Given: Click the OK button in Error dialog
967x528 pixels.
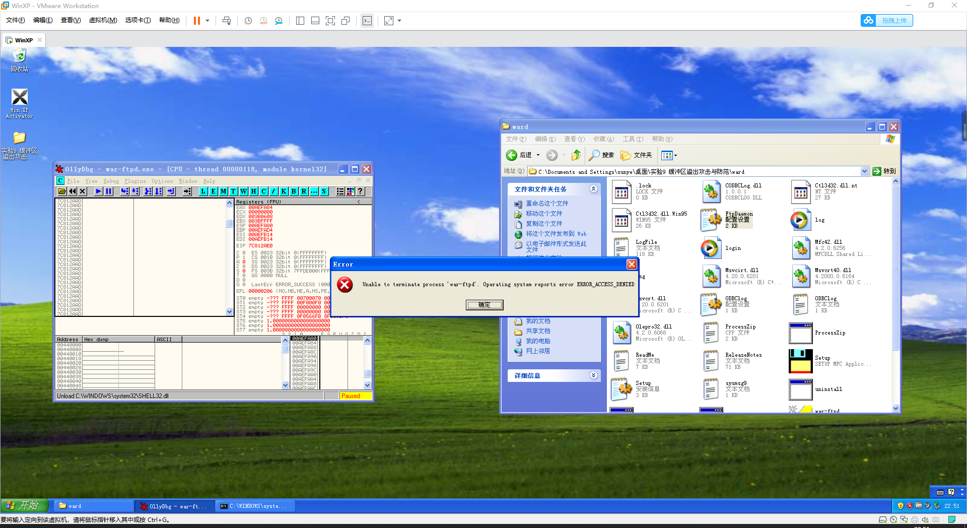Looking at the screenshot, I should (484, 305).
